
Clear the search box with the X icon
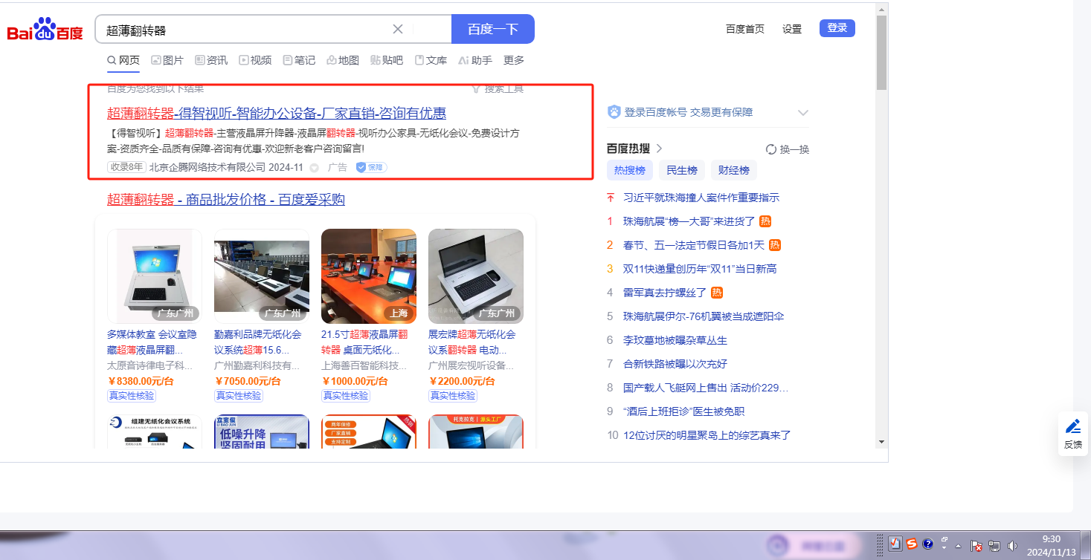(398, 29)
